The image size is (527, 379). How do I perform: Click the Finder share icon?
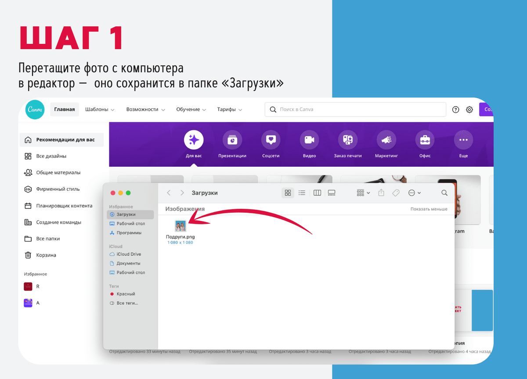click(x=381, y=193)
